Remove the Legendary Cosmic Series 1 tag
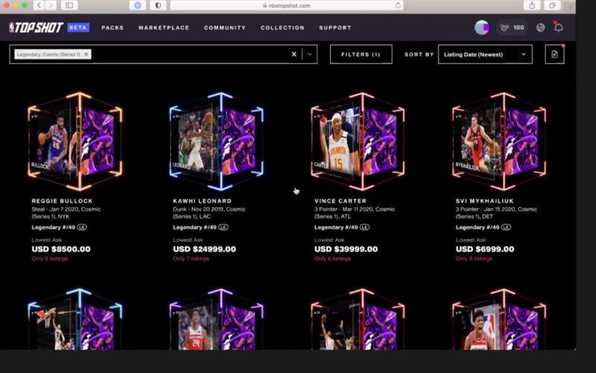 [86, 54]
